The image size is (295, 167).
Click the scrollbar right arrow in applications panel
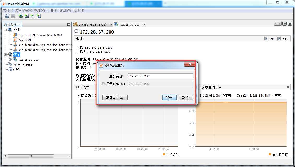click(x=69, y=156)
